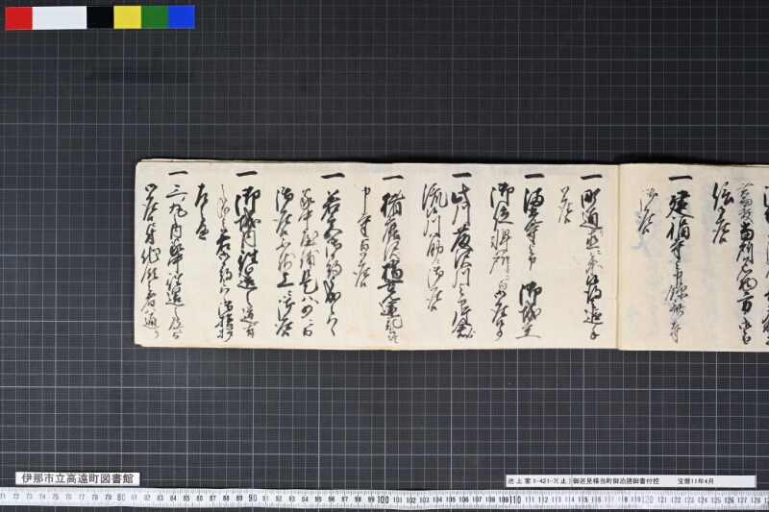769x512 pixels.
Task: Click the white patch on the color chart
Action: point(60,17)
